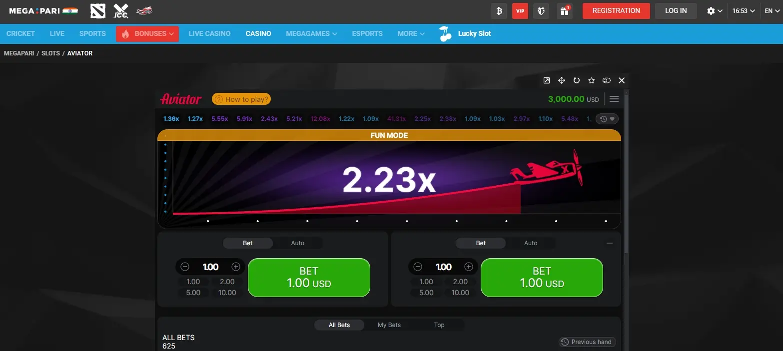Click right panel bet amount field

pos(443,267)
